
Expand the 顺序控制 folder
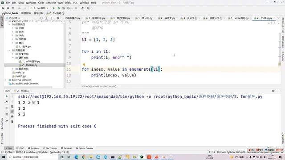13,69
